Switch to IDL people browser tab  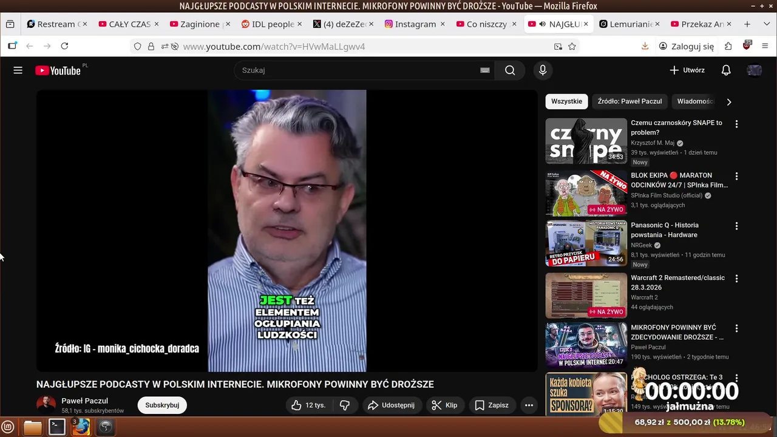point(271,24)
